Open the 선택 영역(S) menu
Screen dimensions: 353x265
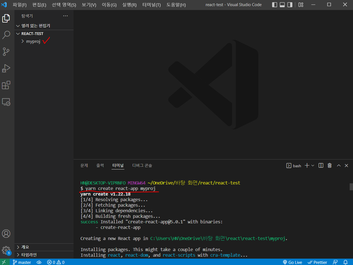click(64, 5)
